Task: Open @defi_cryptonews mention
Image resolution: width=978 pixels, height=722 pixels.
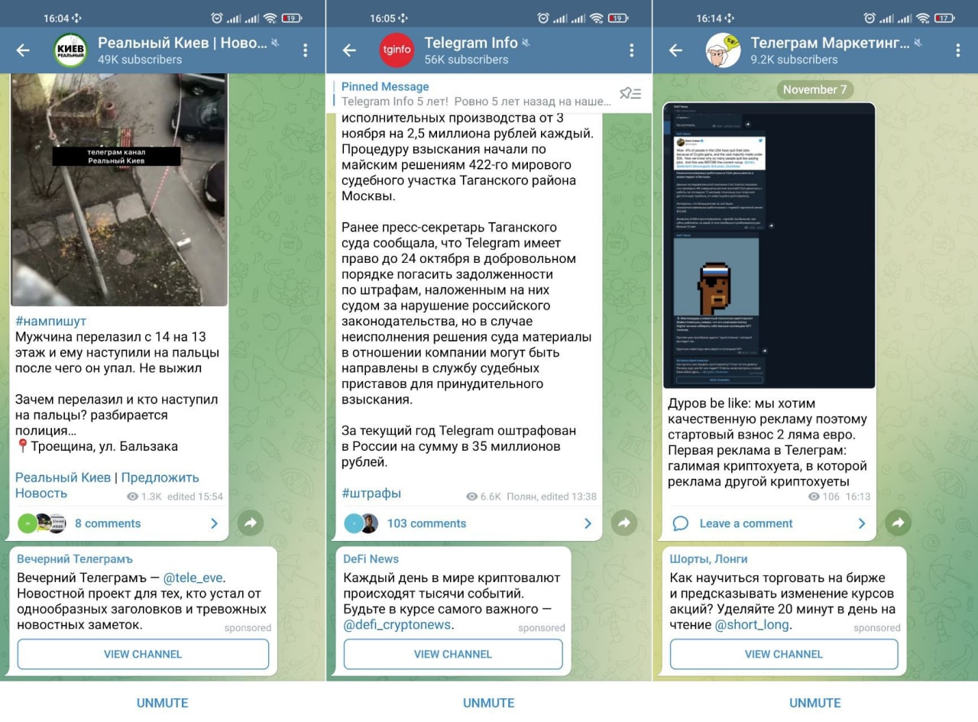Action: click(397, 625)
